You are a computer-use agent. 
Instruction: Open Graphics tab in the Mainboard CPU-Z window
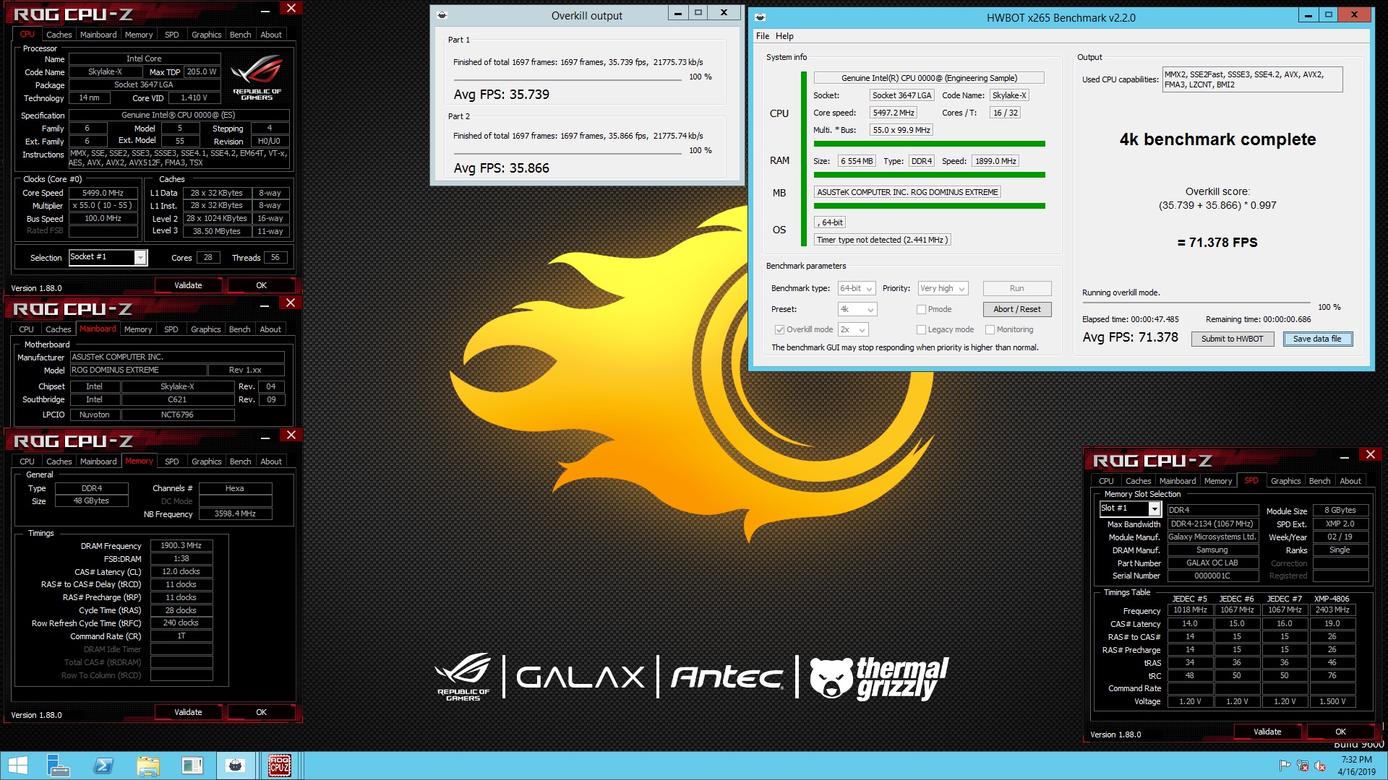(205, 329)
